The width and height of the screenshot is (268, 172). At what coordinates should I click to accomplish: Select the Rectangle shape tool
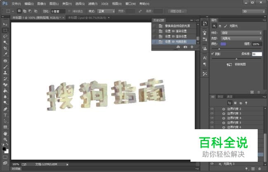5,127
